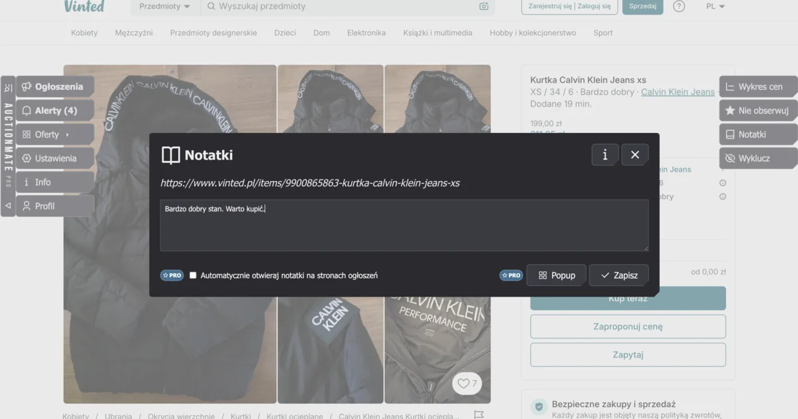Screen dimensions: 798x419
Task: Open the Ogłoszenia panel in AuctionMate sidebar
Action: click(x=55, y=86)
